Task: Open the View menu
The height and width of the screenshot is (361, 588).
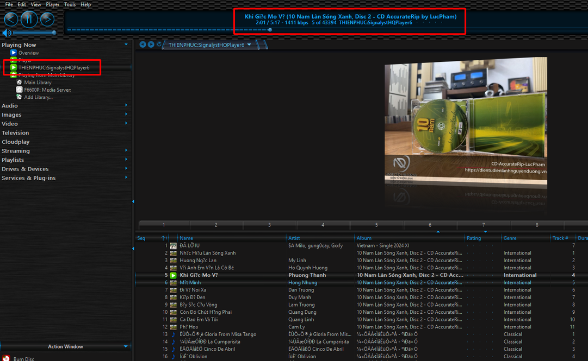Action: coord(36,4)
